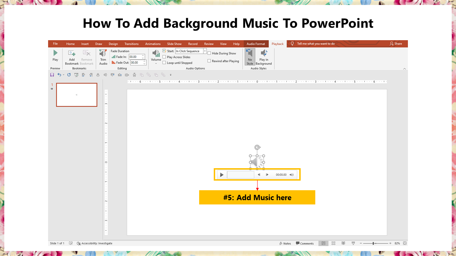Switch to the Home tab

[71, 44]
